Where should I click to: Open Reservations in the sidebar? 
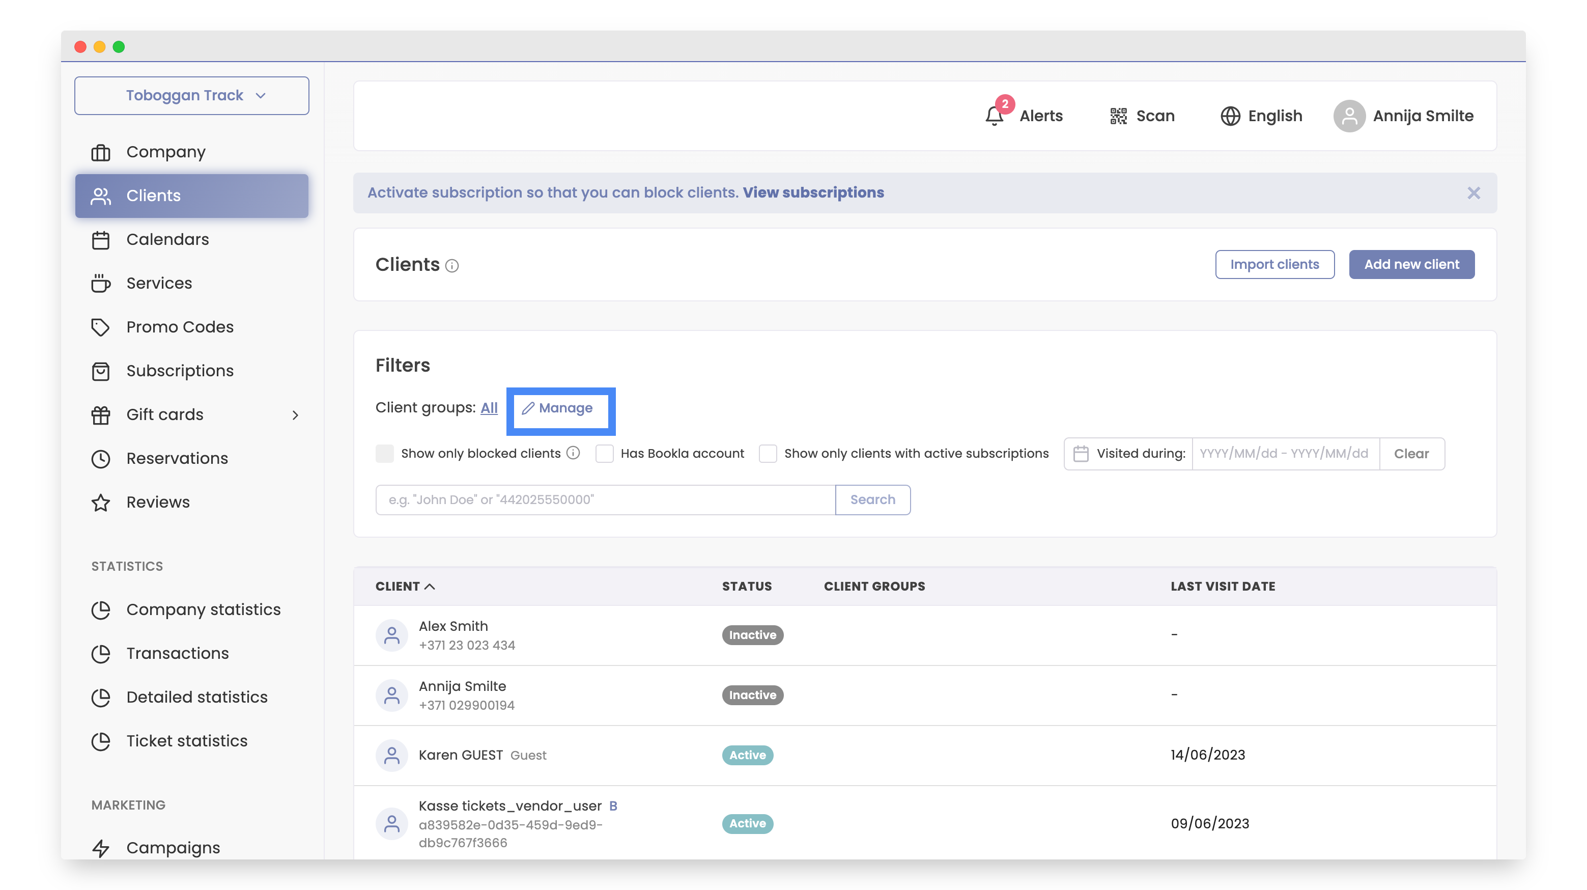tap(177, 458)
